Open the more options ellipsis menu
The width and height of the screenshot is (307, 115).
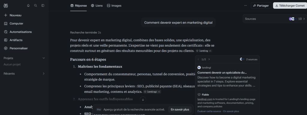(246, 6)
